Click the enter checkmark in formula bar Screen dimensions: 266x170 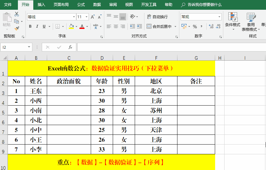point(59,47)
